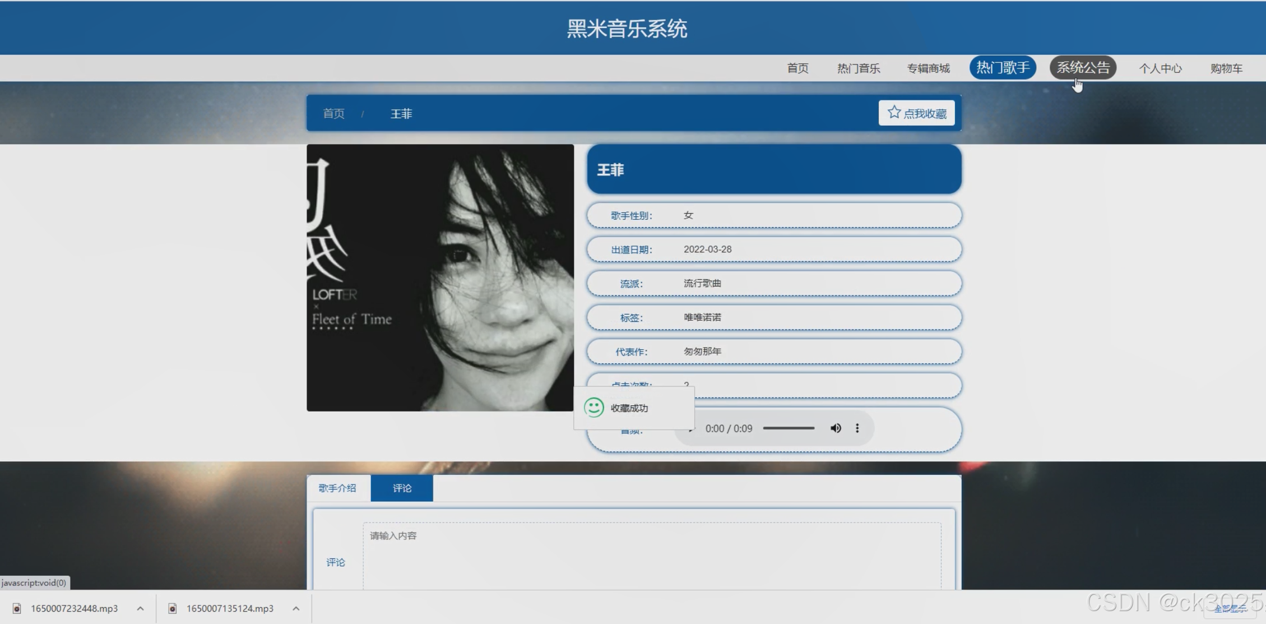Go to 个人中心 navigation item
This screenshot has height=624, width=1266.
click(x=1160, y=68)
